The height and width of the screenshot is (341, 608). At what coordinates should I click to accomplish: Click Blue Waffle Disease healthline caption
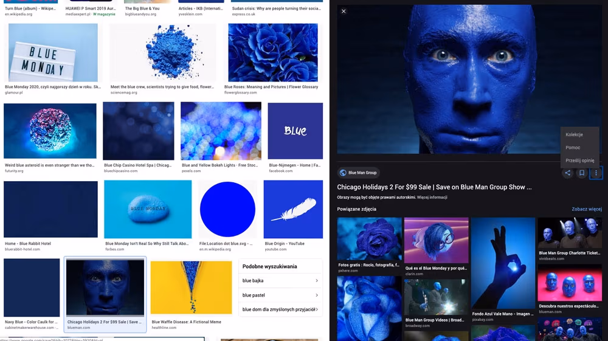(186, 322)
